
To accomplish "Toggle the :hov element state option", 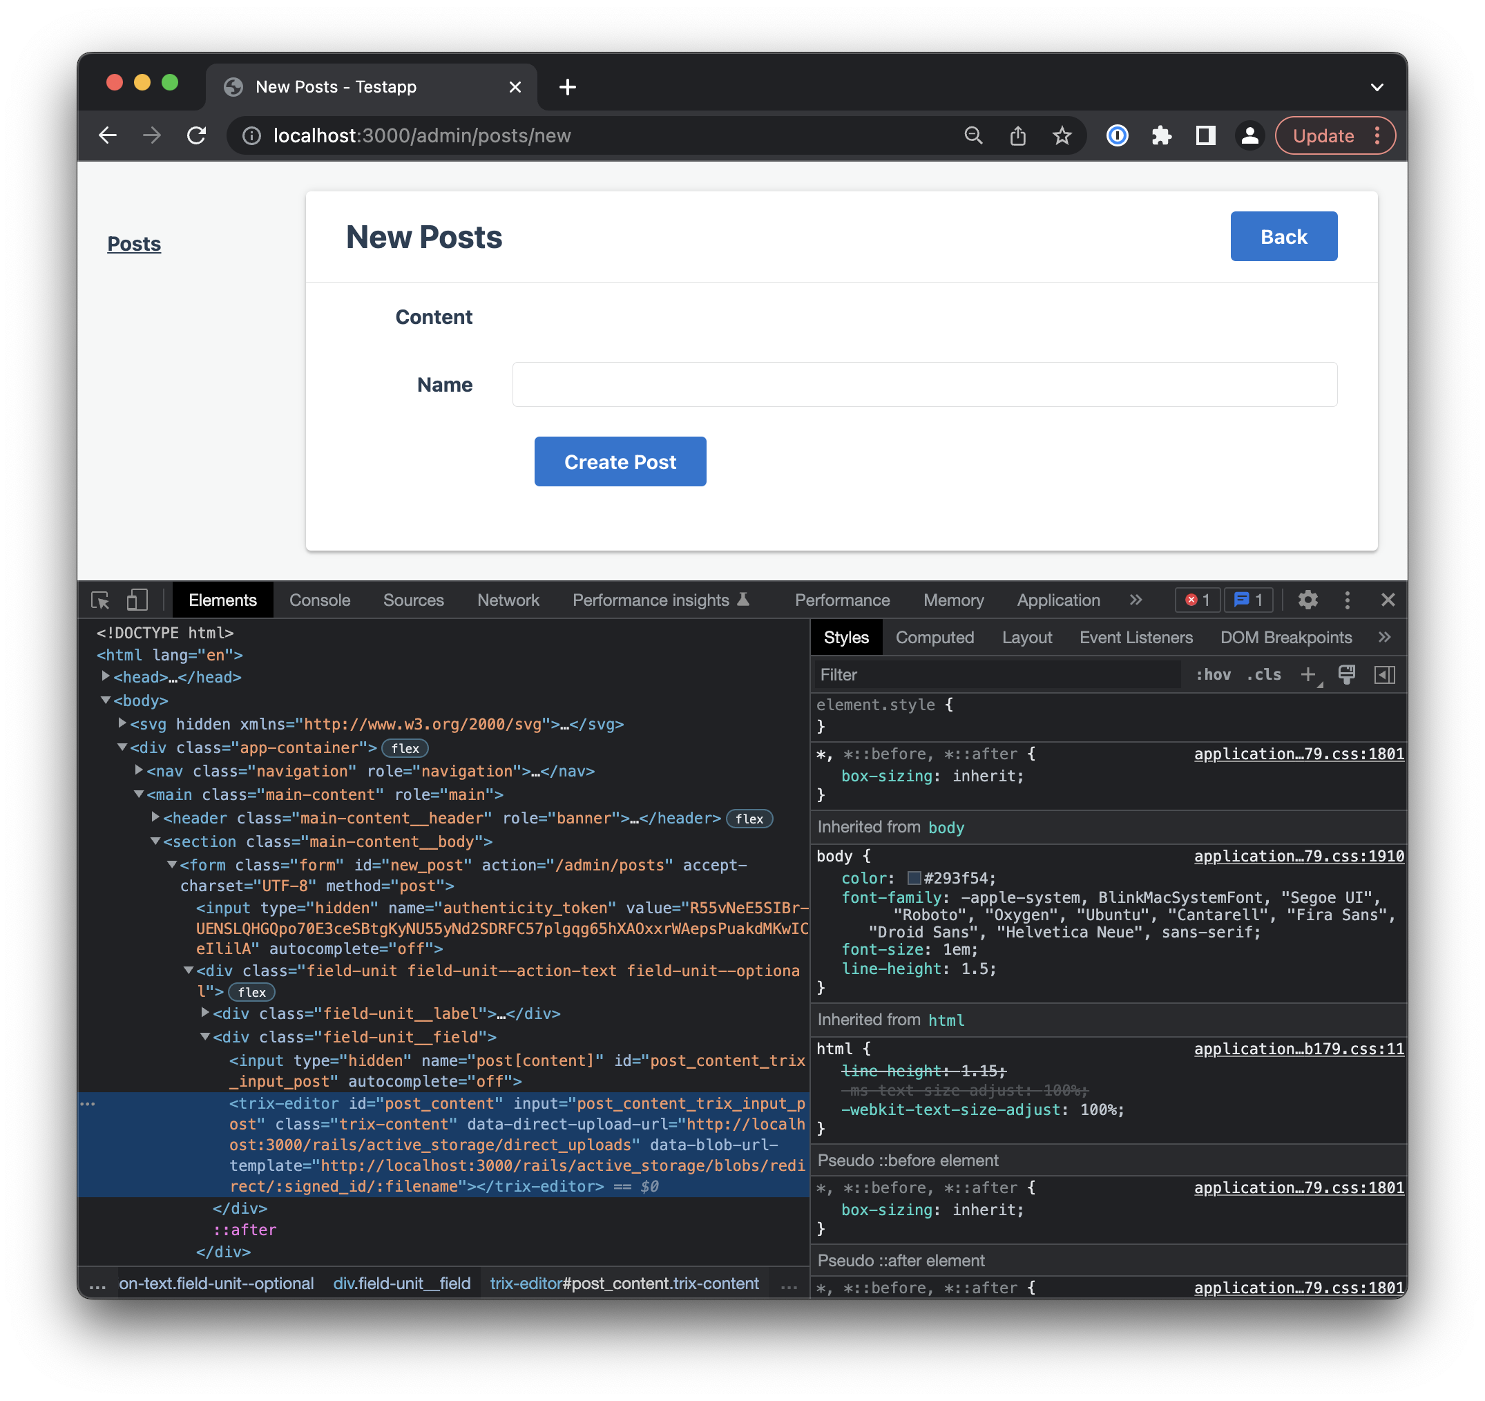I will click(1213, 675).
